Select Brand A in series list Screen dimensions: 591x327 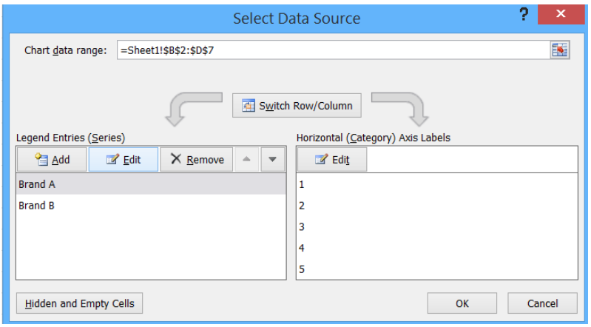coord(151,184)
